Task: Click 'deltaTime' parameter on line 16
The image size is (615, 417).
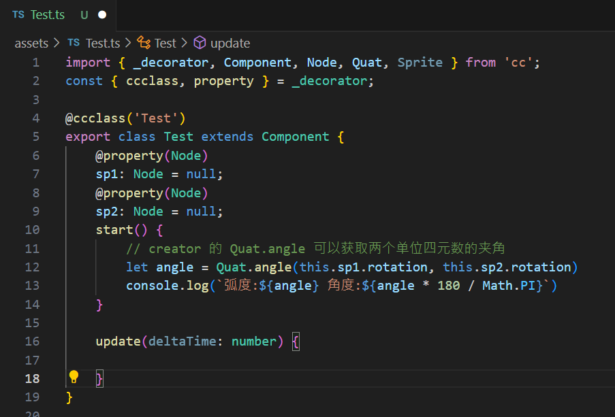Action: (x=182, y=341)
